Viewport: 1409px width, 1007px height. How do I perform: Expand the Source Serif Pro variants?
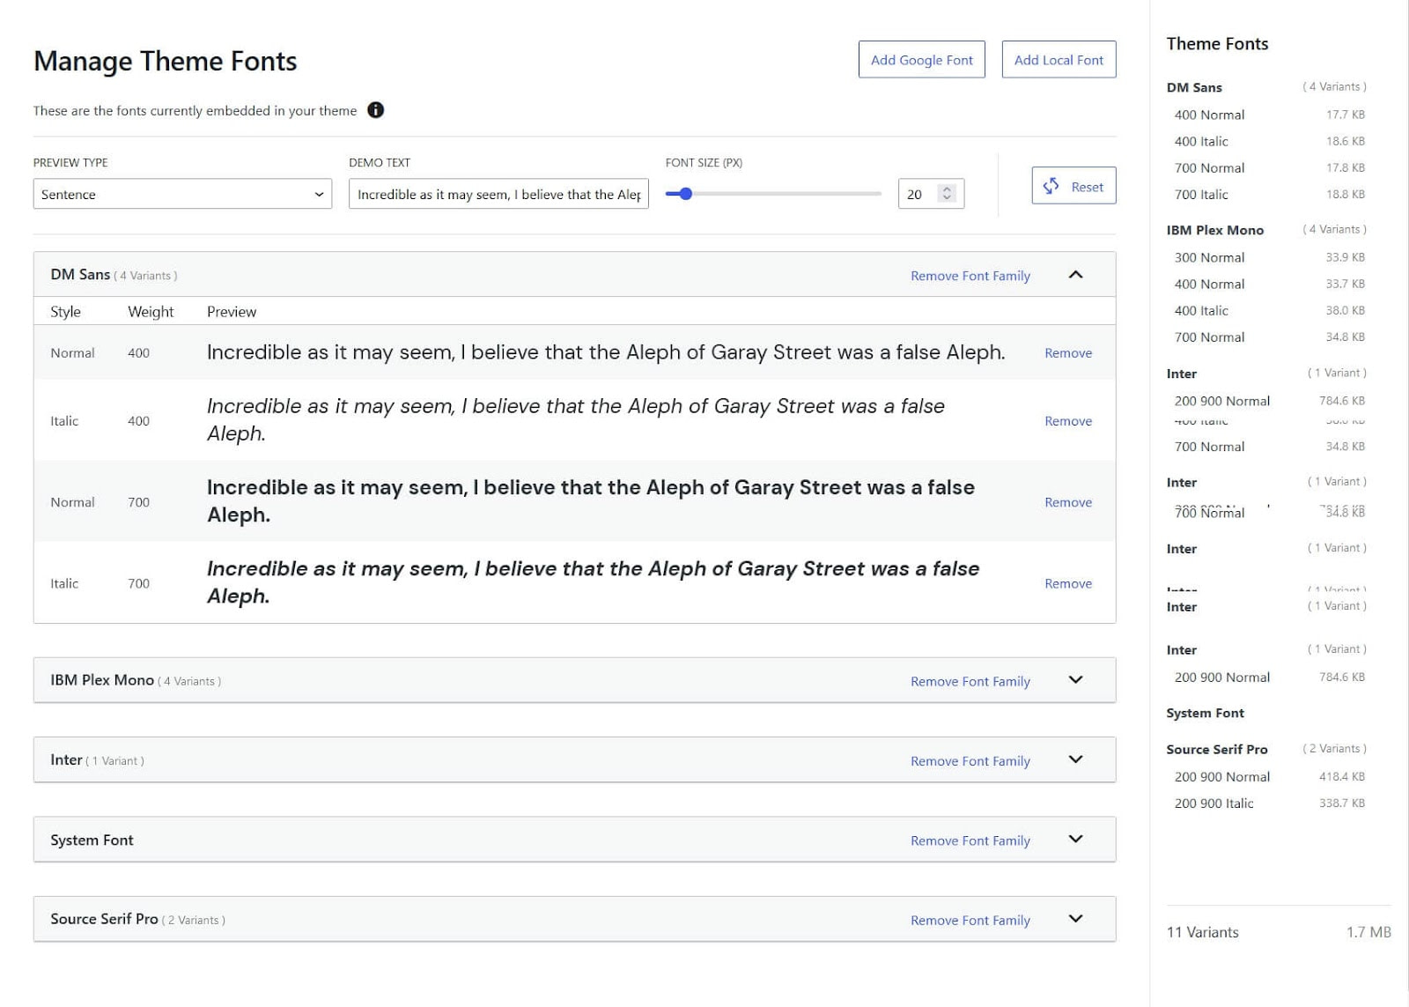click(1075, 918)
